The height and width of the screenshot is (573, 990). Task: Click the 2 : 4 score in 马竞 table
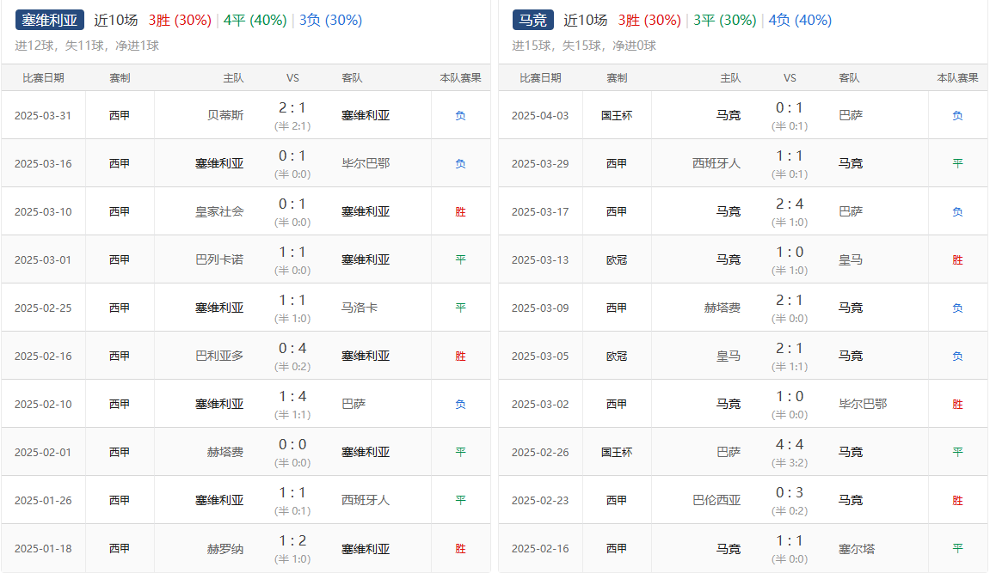[790, 204]
